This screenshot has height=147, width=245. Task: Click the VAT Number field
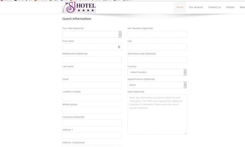pyautogui.click(x=157, y=34)
